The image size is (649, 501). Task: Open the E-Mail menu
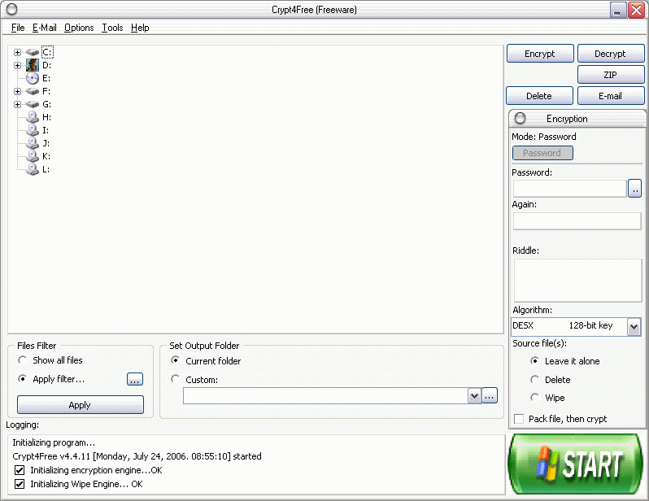44,28
